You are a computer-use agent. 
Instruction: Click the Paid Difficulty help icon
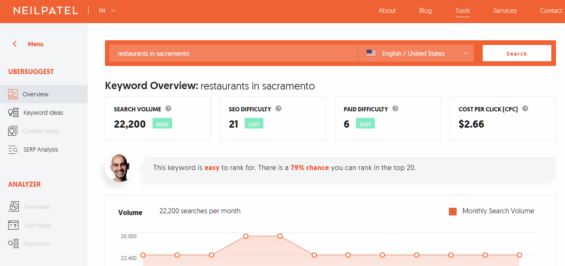(x=395, y=109)
